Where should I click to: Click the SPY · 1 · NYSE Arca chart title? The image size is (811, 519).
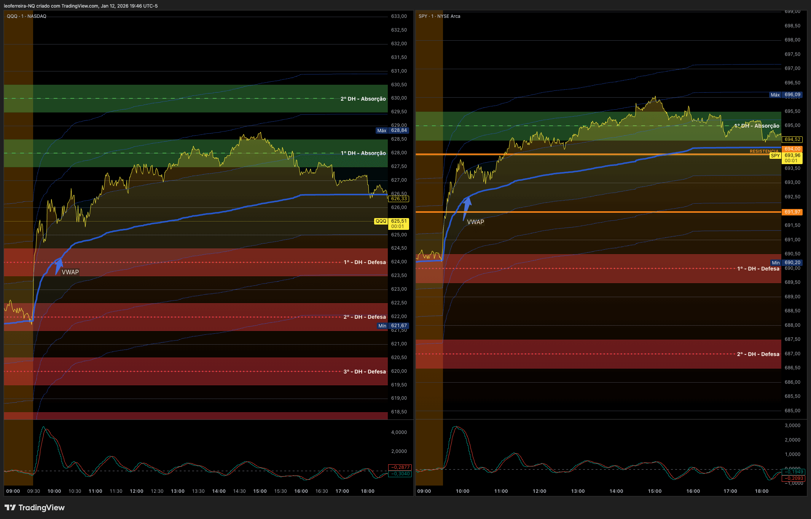pyautogui.click(x=439, y=16)
